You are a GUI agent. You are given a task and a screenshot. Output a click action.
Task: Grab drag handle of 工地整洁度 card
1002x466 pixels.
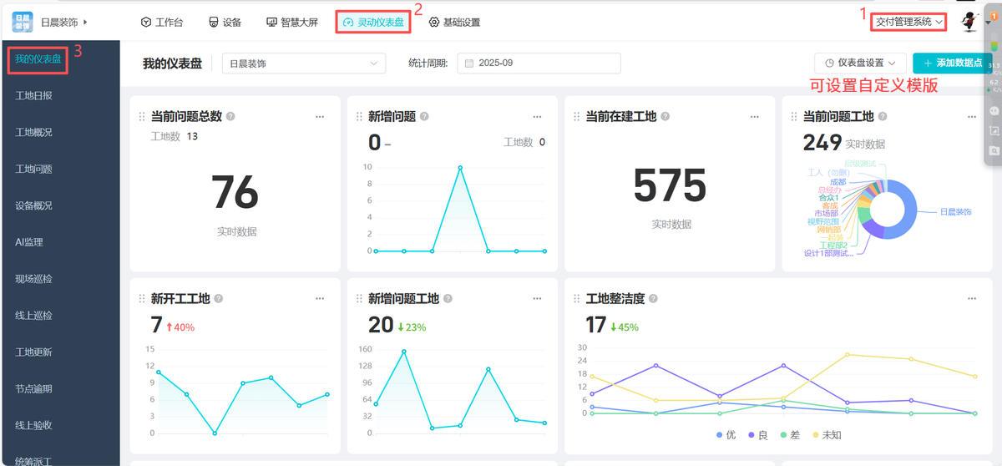coord(577,299)
